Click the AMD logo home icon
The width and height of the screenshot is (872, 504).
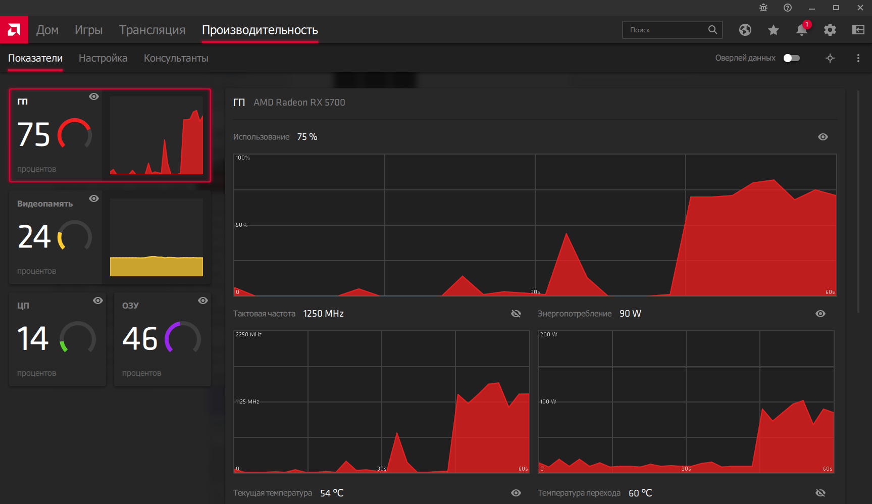point(14,30)
